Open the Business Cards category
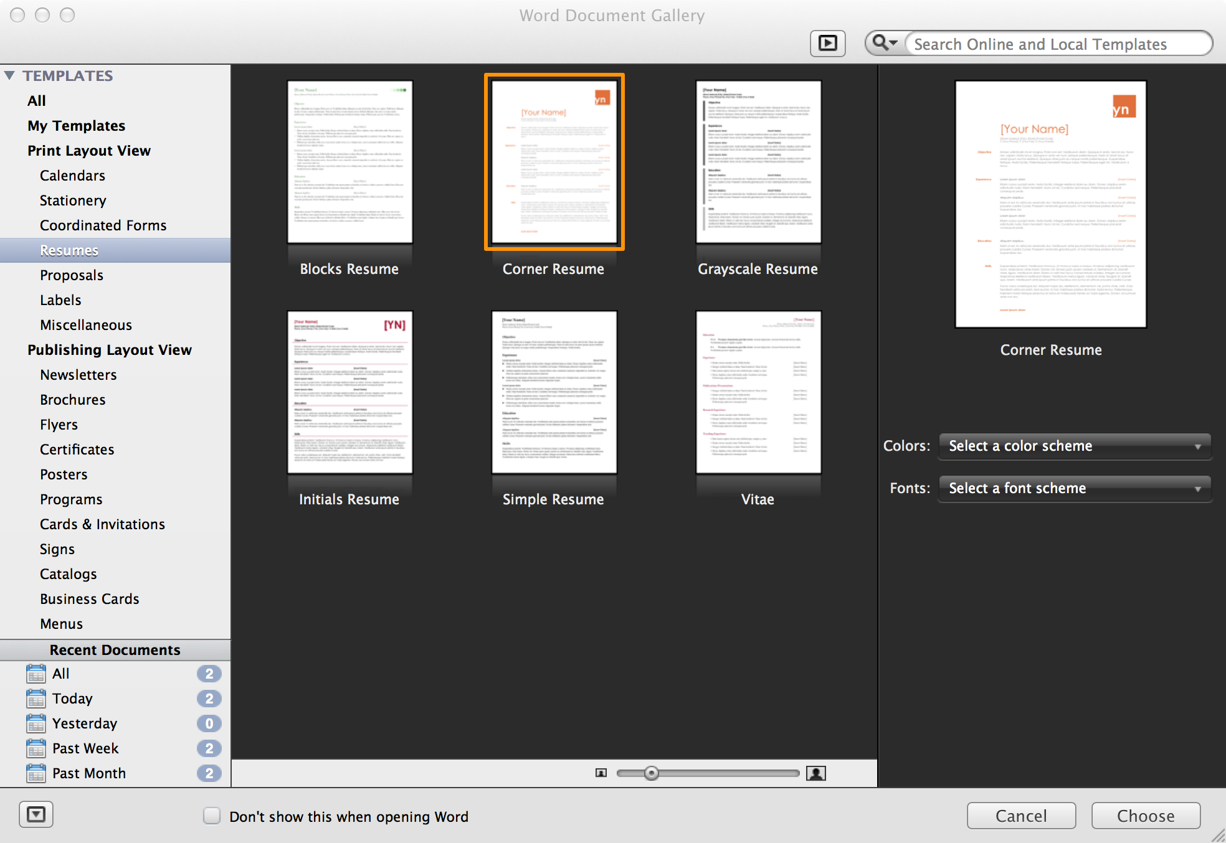This screenshot has height=843, width=1226. point(90,599)
